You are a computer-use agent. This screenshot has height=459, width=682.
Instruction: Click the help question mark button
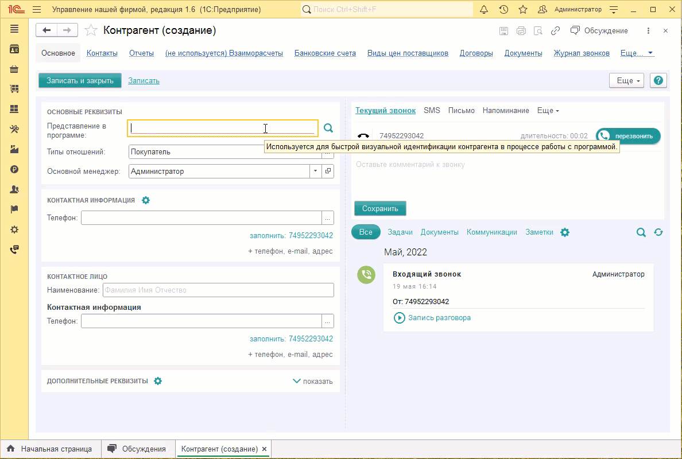(x=658, y=81)
